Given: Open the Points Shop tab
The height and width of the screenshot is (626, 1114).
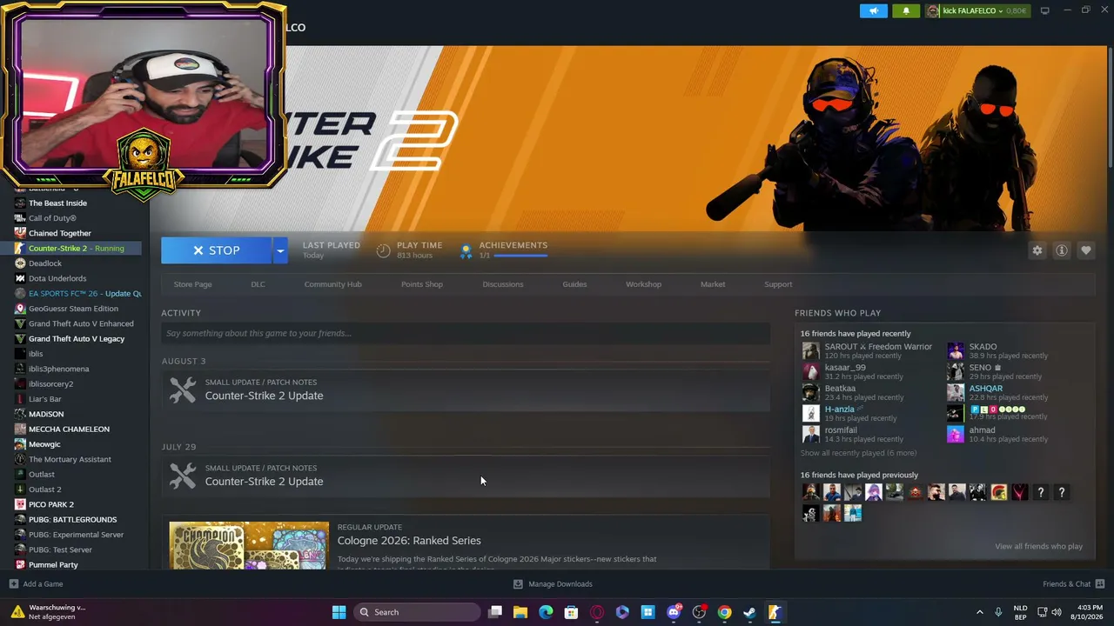Looking at the screenshot, I should coord(422,284).
